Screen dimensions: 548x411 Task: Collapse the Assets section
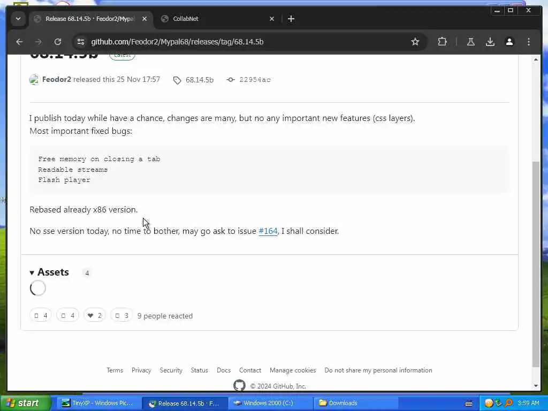point(49,272)
